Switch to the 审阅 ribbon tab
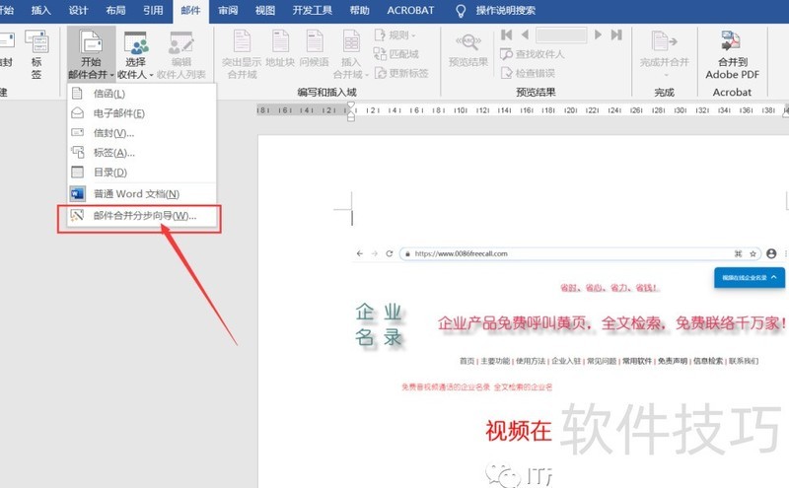The width and height of the screenshot is (789, 488). 228,10
